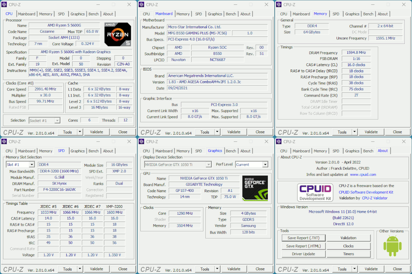The height and width of the screenshot is (274, 412).
Task: Select the Memory tab in the Processor window
Action: [x=46, y=14]
